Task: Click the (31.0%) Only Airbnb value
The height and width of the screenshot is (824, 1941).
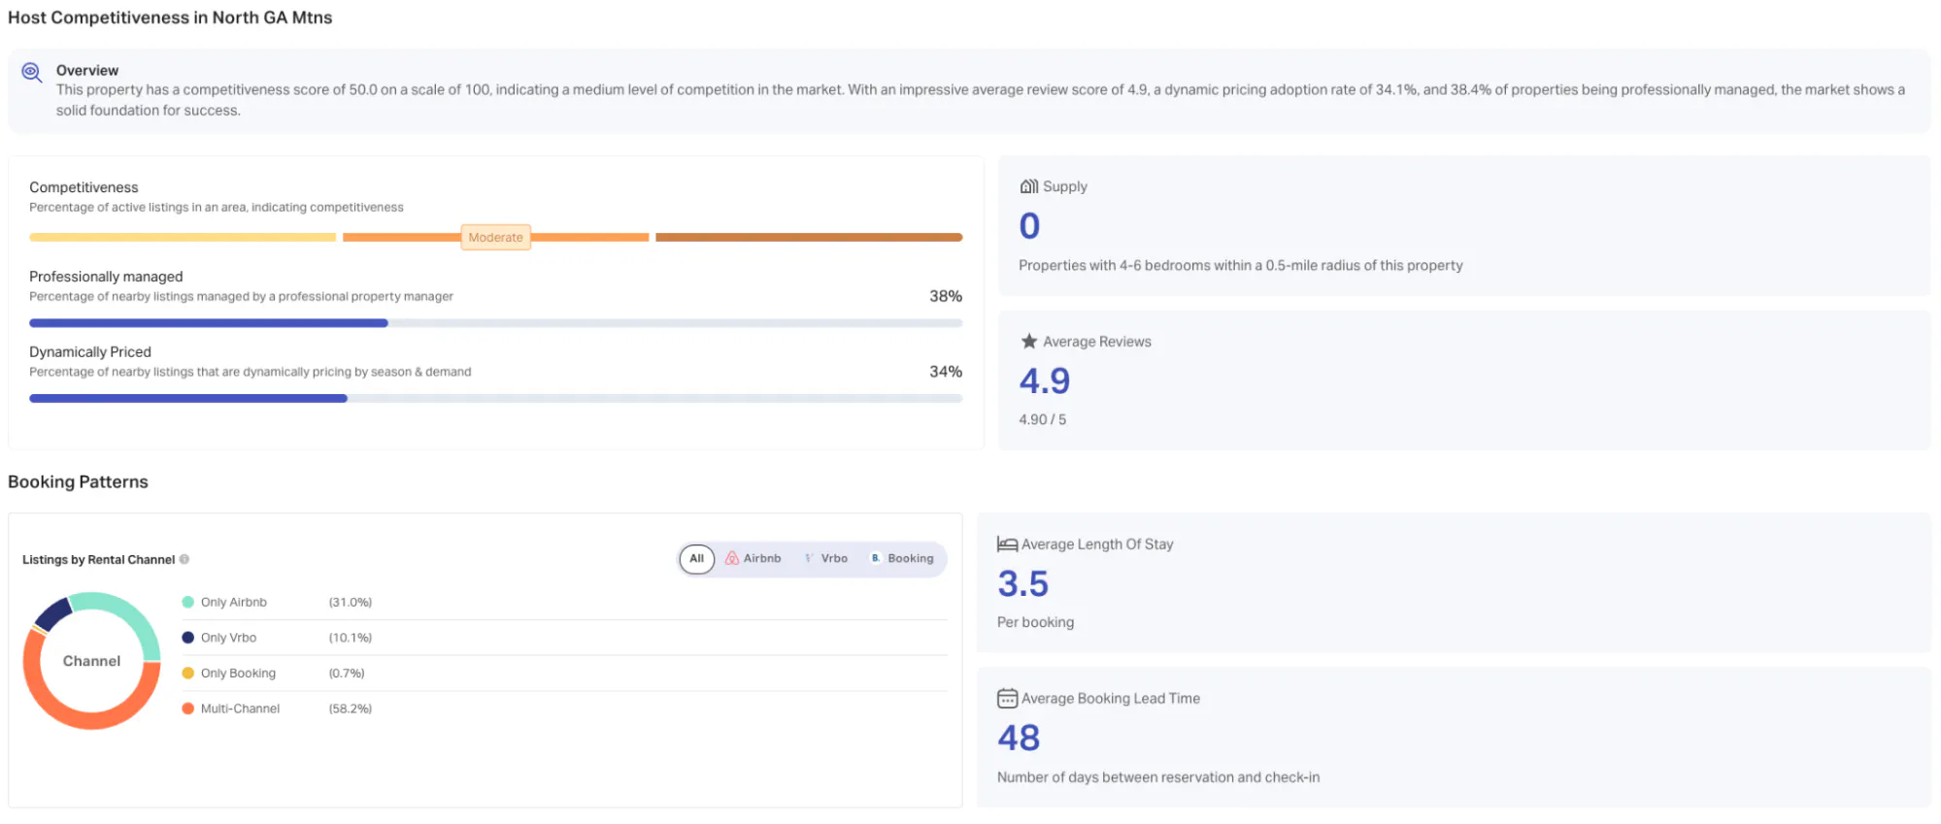Action: (351, 602)
